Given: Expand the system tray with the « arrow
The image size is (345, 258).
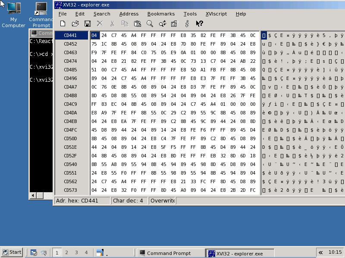Looking at the screenshot, I should point(321,253).
